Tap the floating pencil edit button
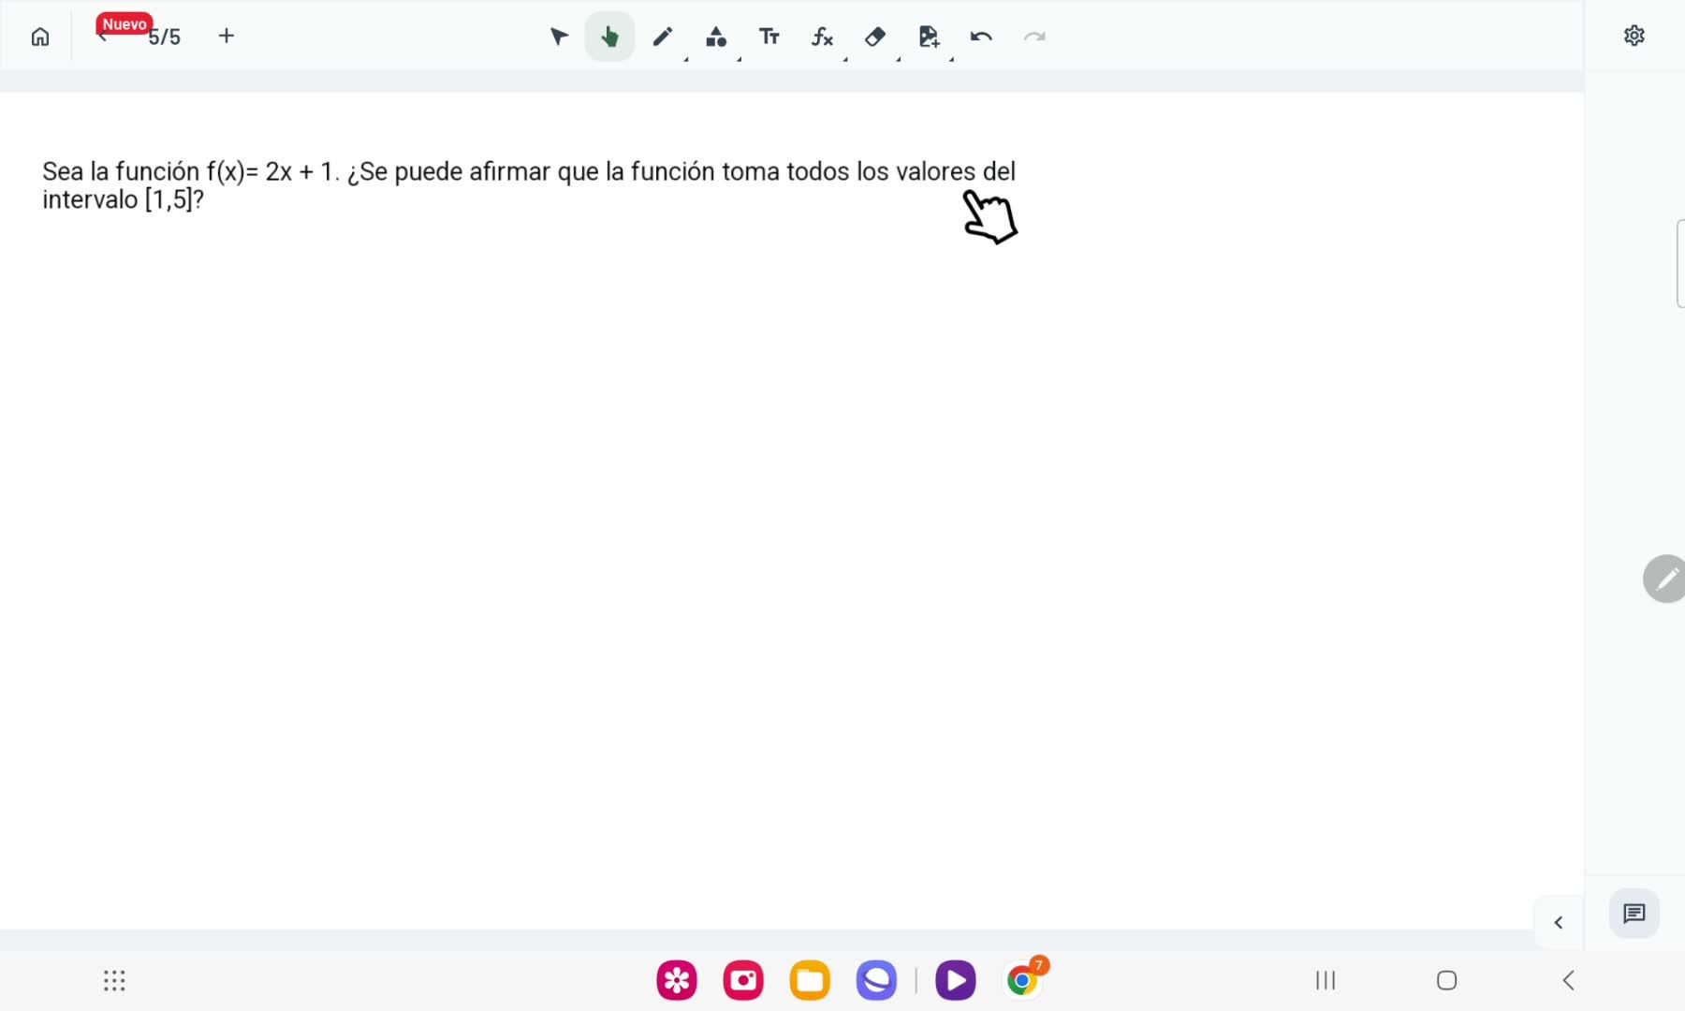Viewport: 1685px width, 1011px height. tap(1664, 579)
